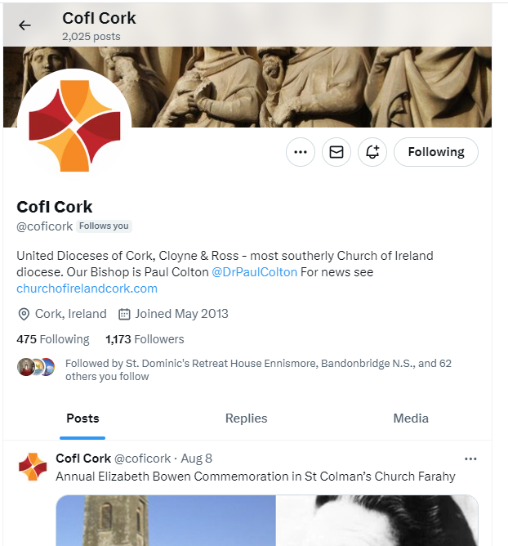Visit churchofirelandcork.com link
508x546 pixels.
[87, 289]
